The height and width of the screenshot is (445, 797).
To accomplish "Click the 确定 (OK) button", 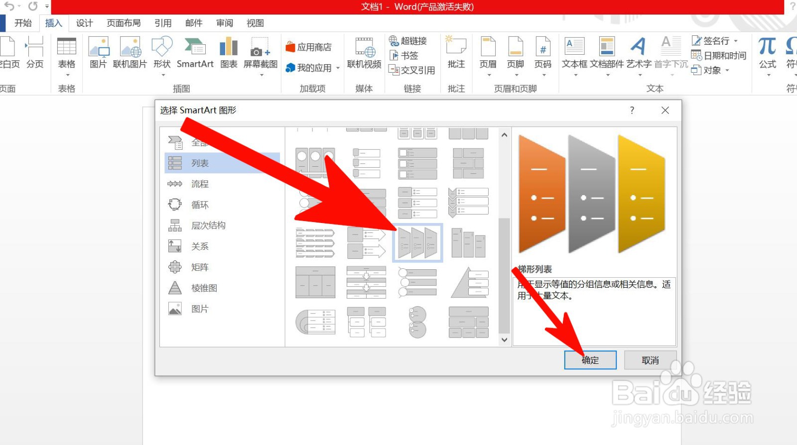I will coord(590,360).
